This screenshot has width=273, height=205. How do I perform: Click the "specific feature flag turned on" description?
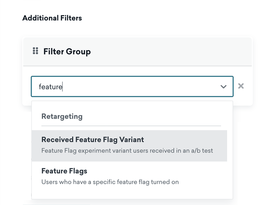(110, 182)
